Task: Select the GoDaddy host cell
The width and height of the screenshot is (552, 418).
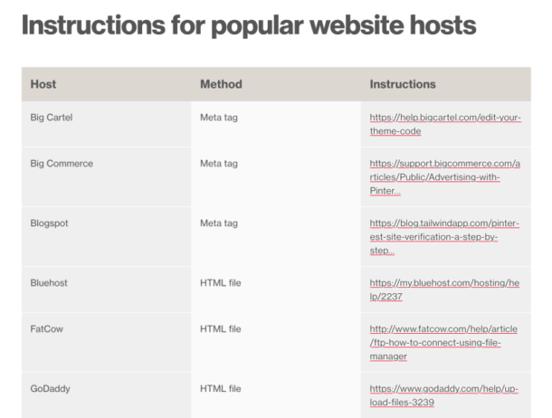Action: pyautogui.click(x=50, y=388)
